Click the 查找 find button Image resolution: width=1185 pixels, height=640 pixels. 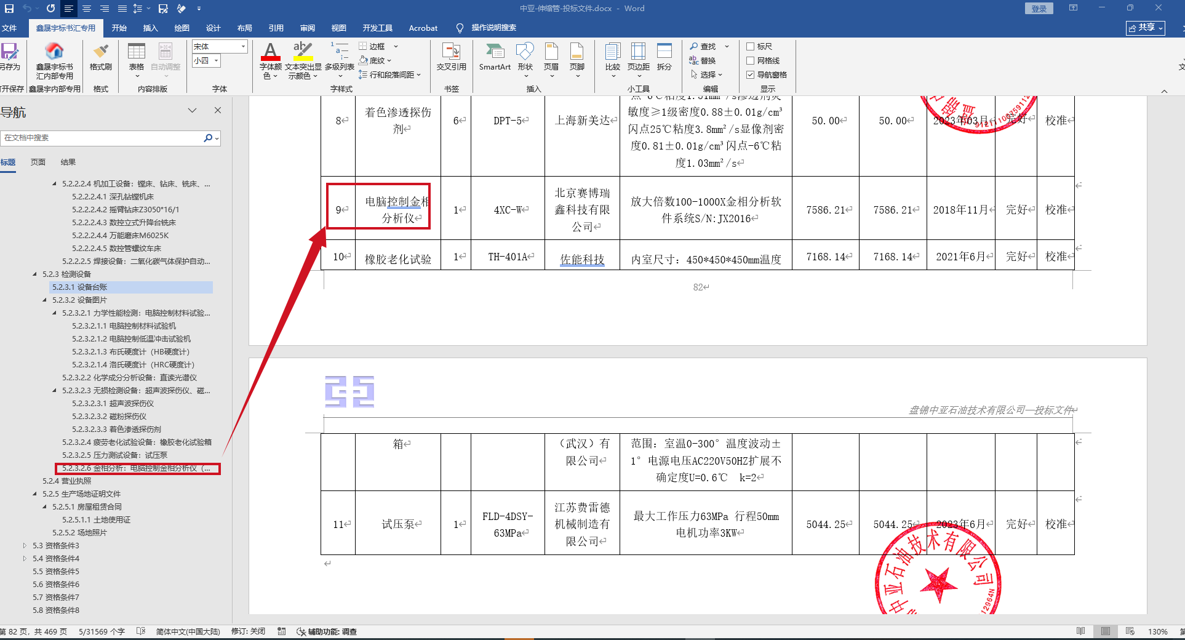tap(703, 46)
